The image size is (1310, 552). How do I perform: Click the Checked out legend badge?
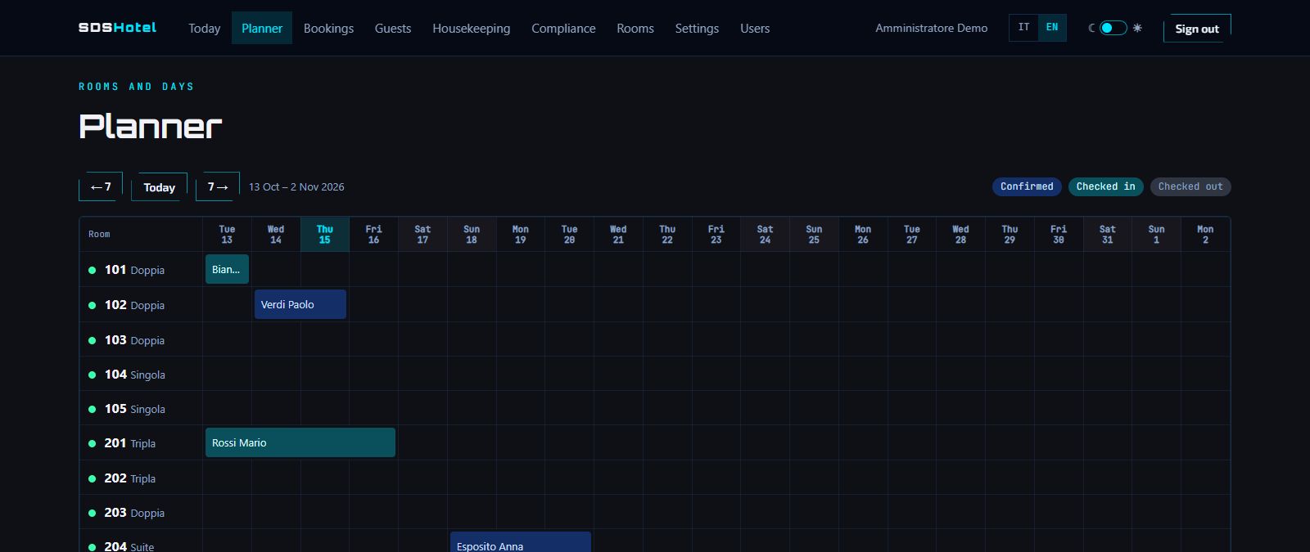(x=1190, y=186)
